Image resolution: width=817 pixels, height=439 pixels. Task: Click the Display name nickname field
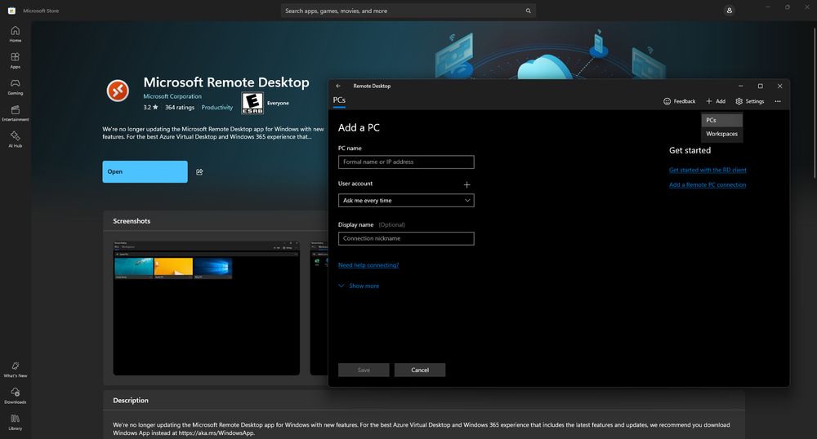(x=406, y=238)
